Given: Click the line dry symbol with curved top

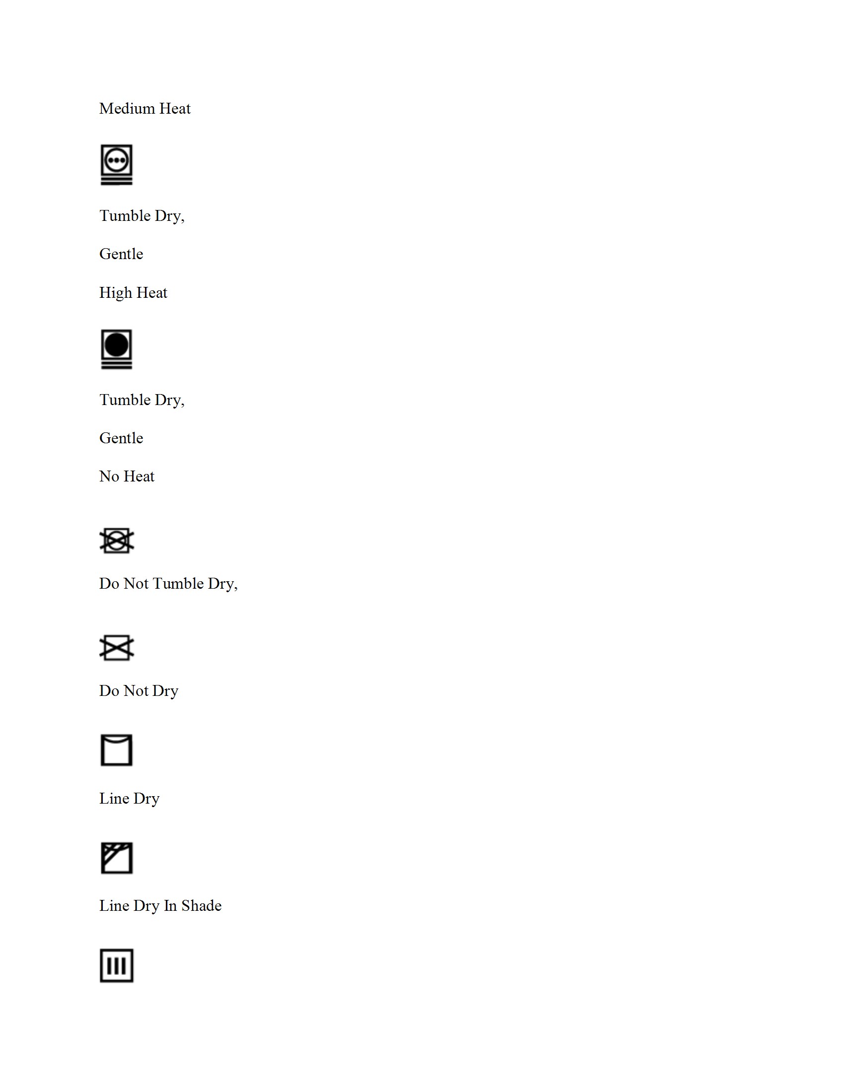Looking at the screenshot, I should (x=117, y=750).
